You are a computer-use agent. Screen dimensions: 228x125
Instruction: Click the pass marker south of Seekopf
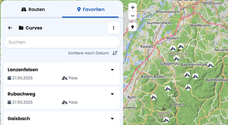click(x=166, y=120)
